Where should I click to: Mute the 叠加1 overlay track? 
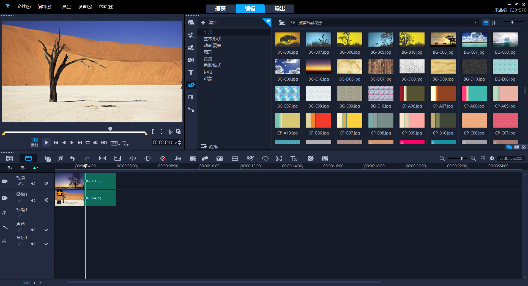[33, 200]
